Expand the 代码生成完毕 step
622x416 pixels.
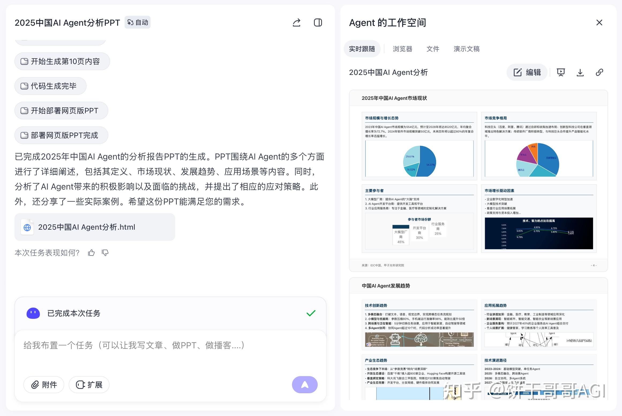50,86
